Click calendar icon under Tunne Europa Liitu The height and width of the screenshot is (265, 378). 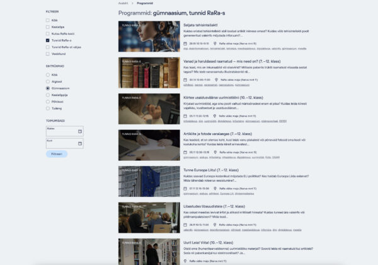pyautogui.click(x=185, y=188)
